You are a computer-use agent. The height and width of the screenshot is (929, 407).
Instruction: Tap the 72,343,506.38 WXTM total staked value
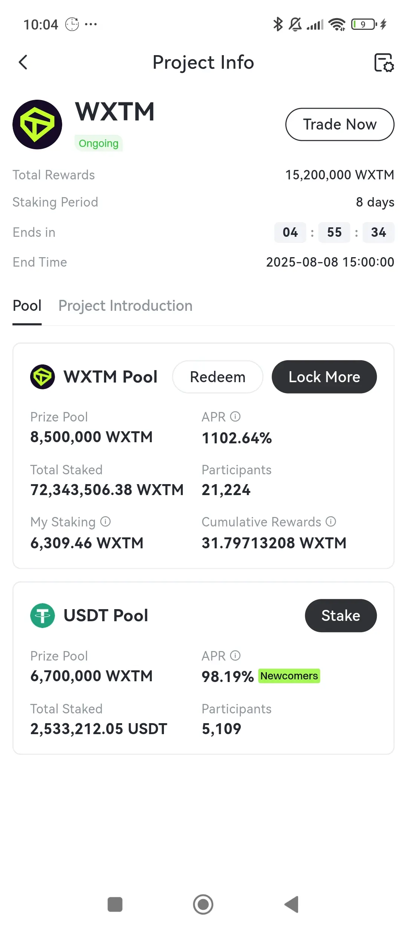coord(107,490)
